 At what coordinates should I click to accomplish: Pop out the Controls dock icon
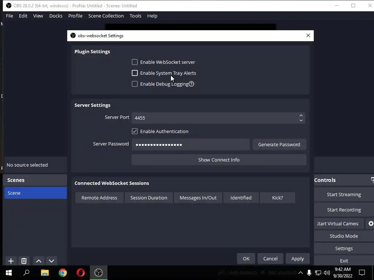(372, 180)
